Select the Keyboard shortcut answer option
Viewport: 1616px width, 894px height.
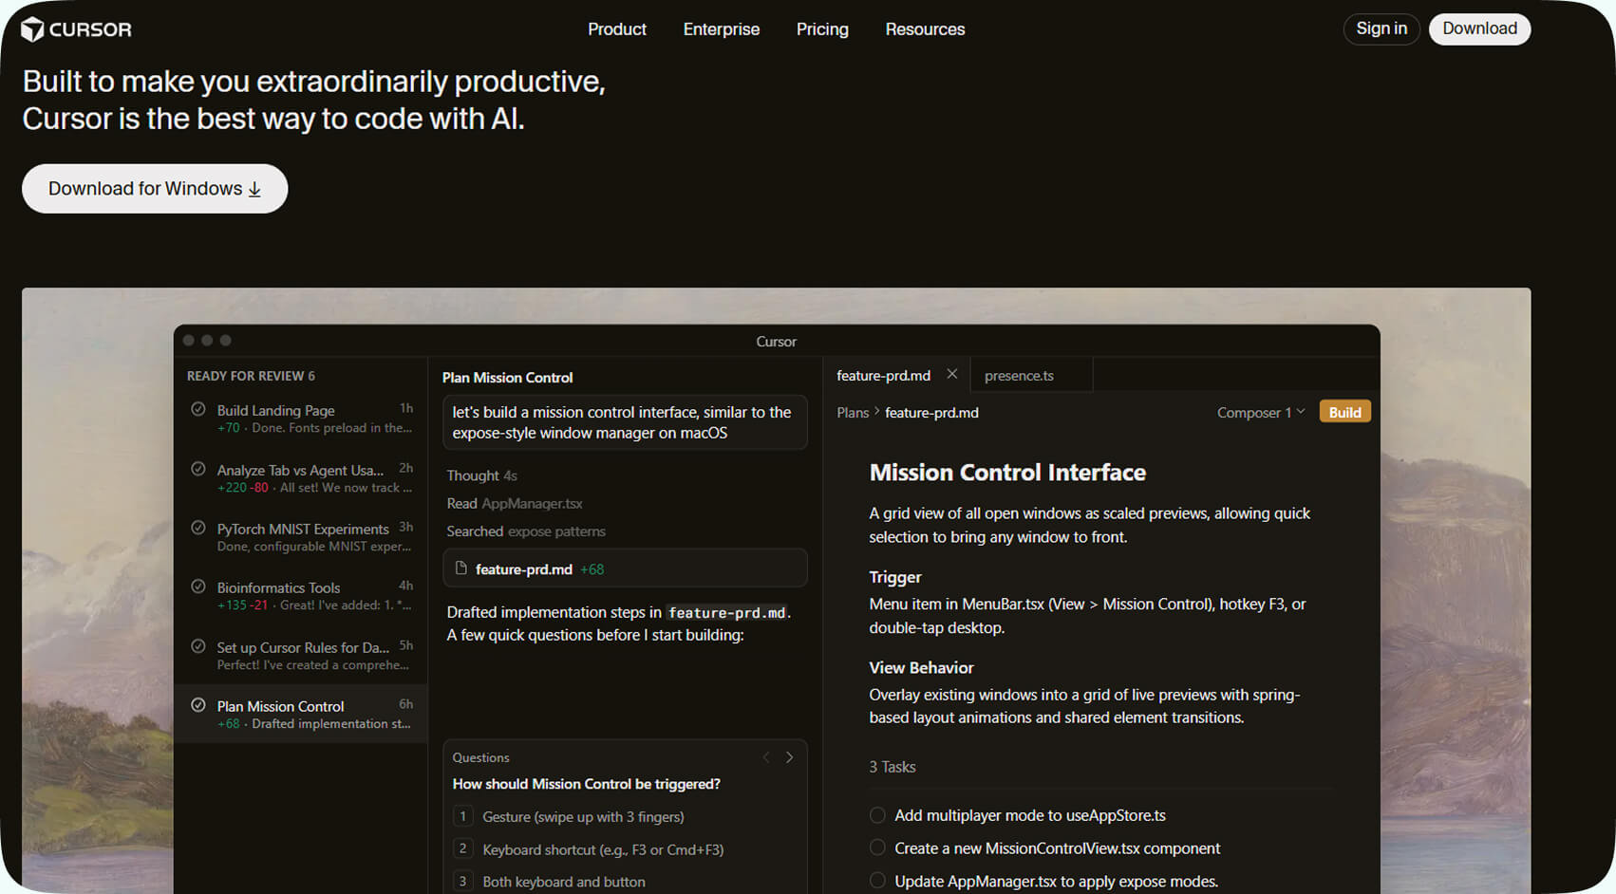(602, 849)
